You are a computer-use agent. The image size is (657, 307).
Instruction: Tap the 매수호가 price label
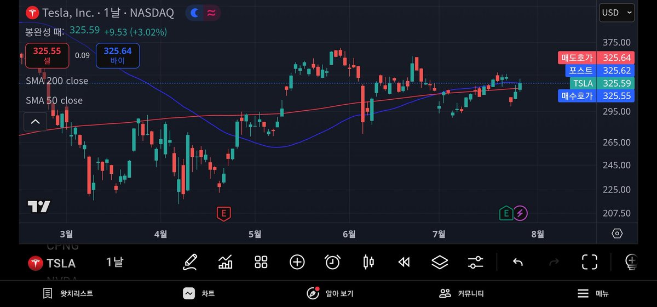pos(596,96)
